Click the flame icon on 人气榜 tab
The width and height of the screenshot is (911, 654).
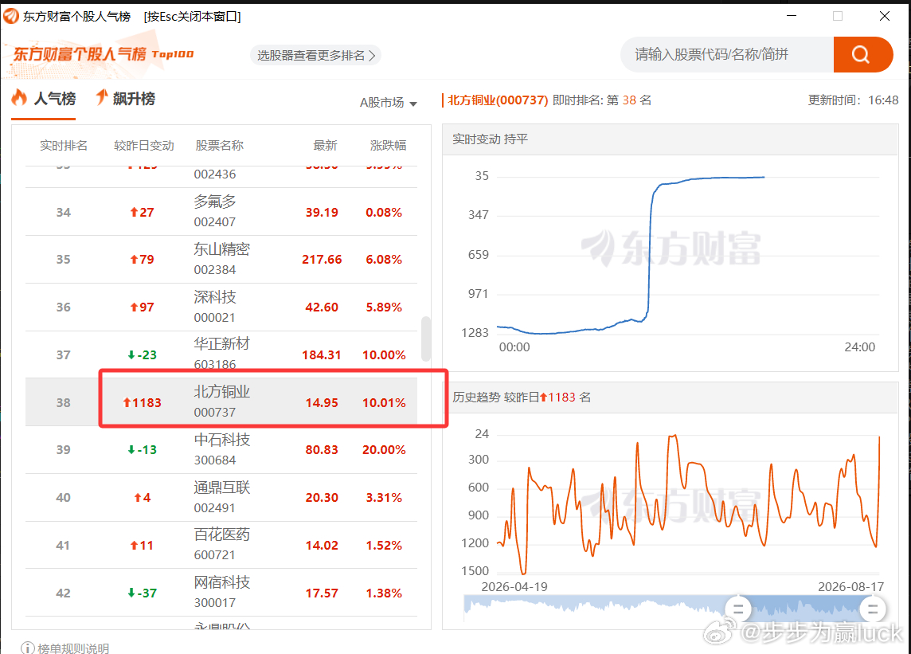coord(20,97)
